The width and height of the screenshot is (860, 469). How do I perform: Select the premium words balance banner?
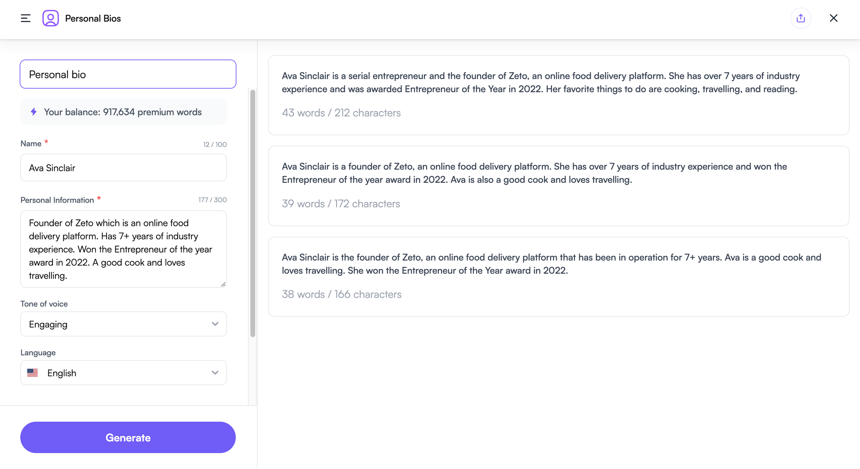coord(123,112)
